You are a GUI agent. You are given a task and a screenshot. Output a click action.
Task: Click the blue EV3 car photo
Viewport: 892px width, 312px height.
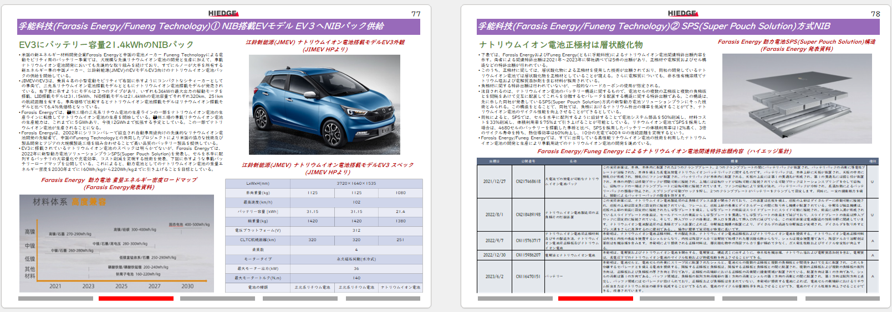[324, 105]
